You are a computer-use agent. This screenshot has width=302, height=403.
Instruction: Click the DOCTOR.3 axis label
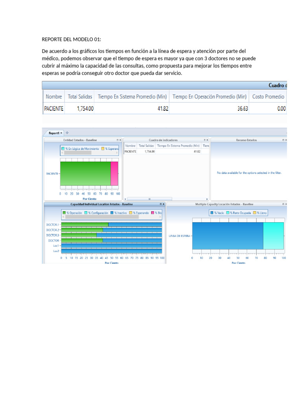(x=52, y=235)
